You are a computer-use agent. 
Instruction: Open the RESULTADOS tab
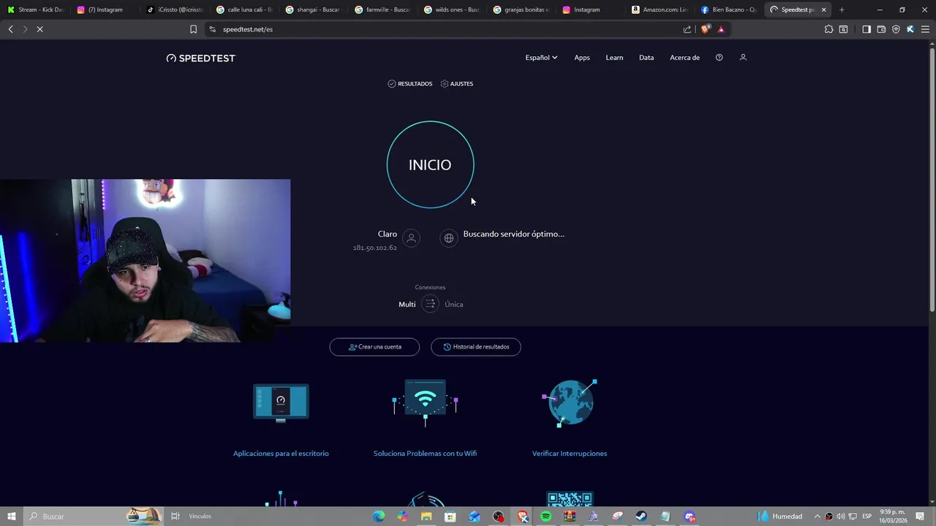tap(410, 84)
